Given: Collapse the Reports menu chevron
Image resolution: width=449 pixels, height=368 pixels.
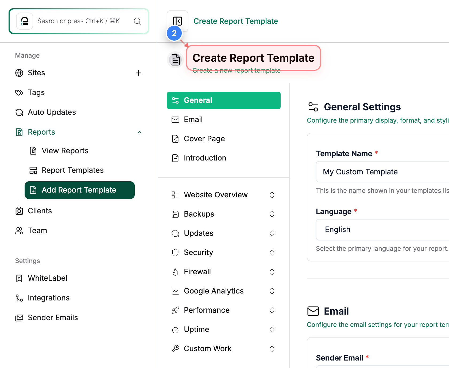Looking at the screenshot, I should click(140, 132).
